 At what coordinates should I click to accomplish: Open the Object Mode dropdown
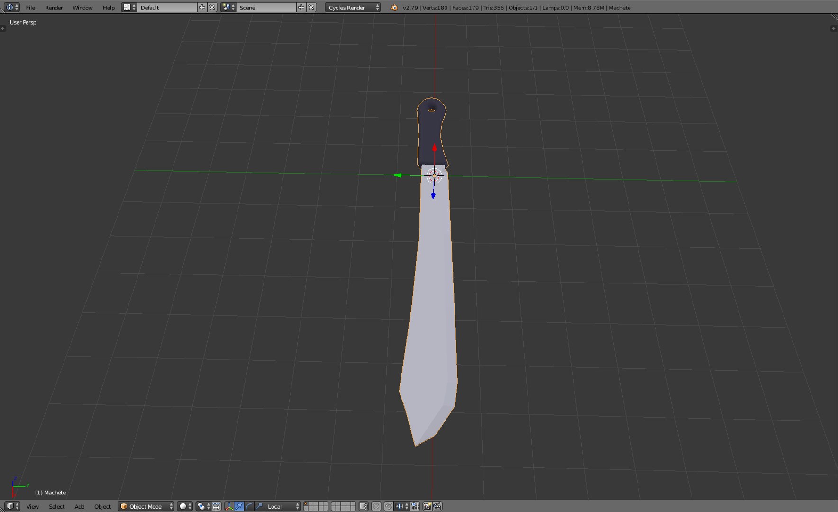click(146, 506)
